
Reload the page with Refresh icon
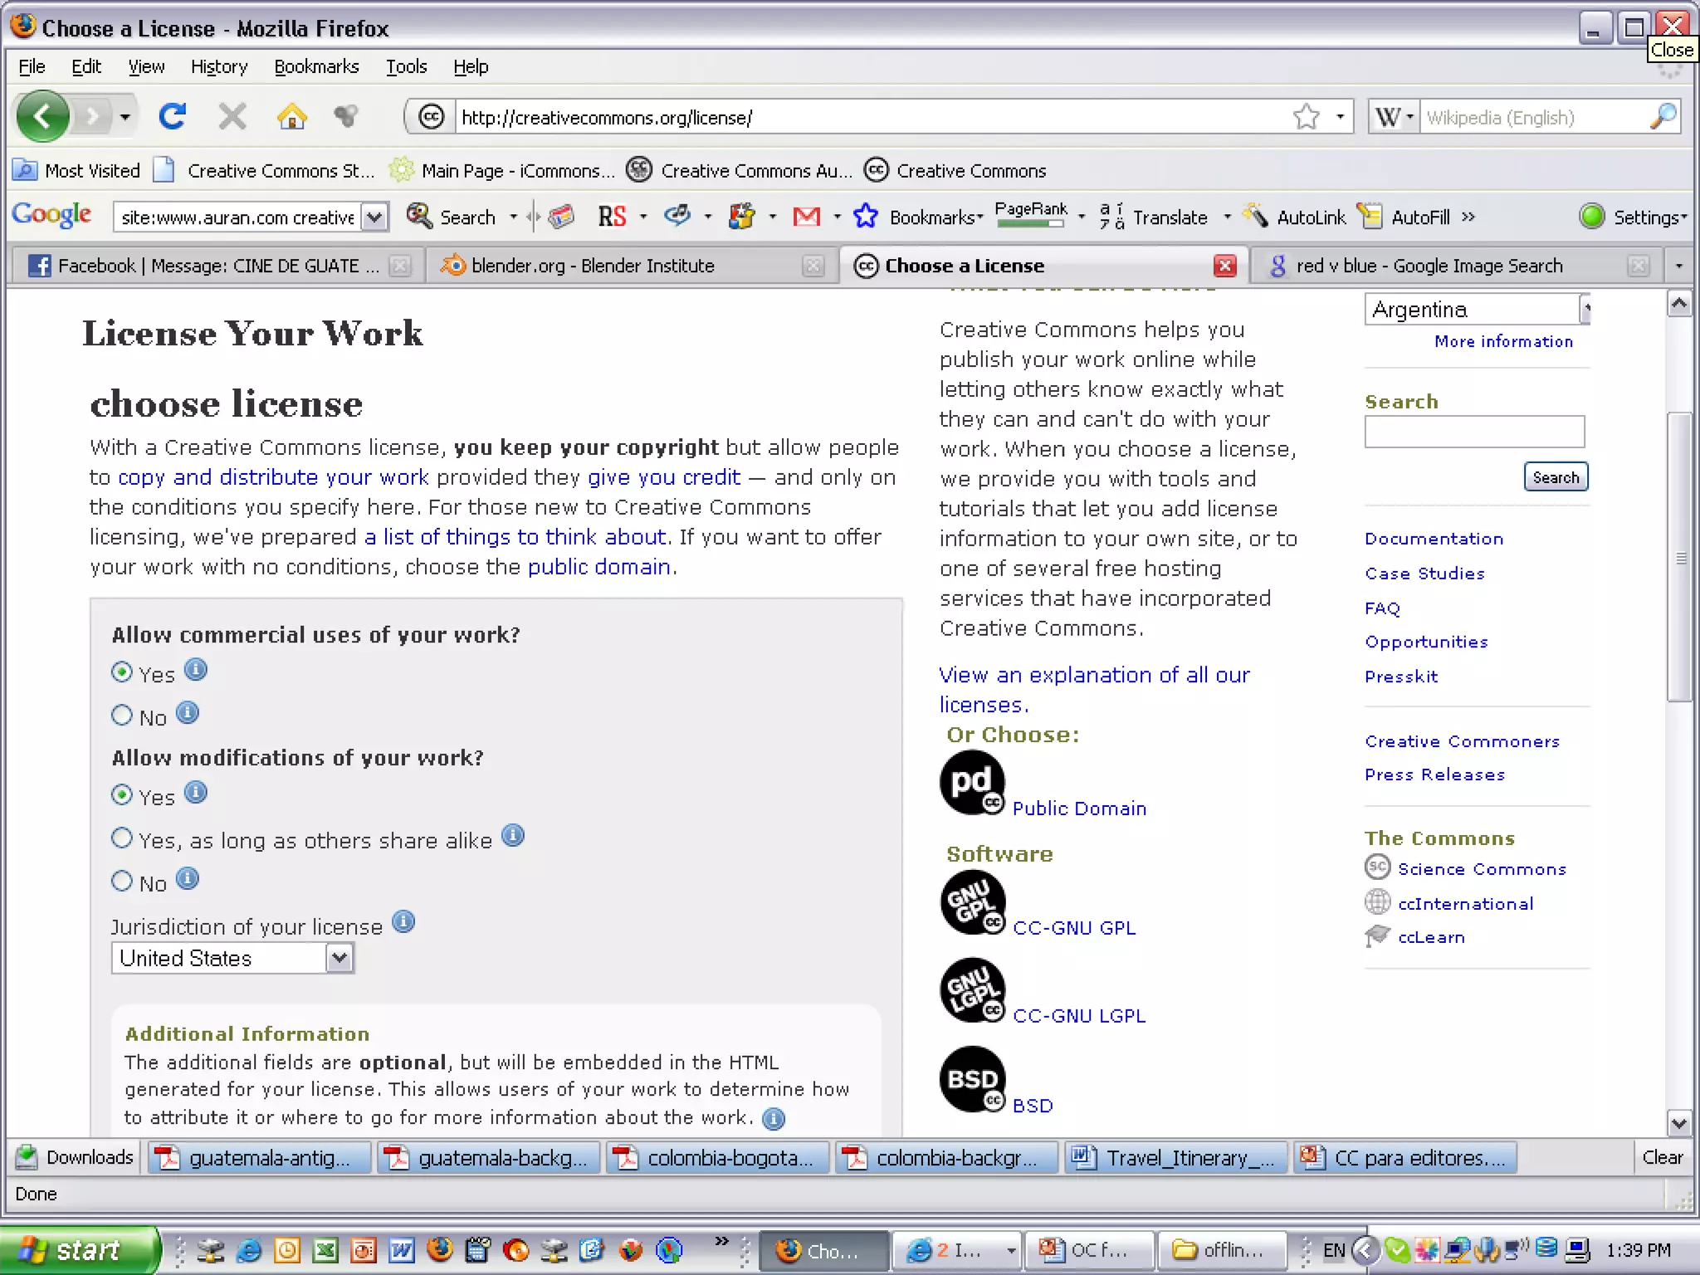pos(172,116)
